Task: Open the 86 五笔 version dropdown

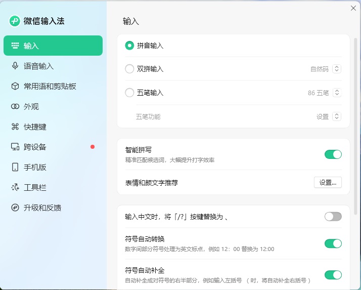Action: (x=337, y=93)
